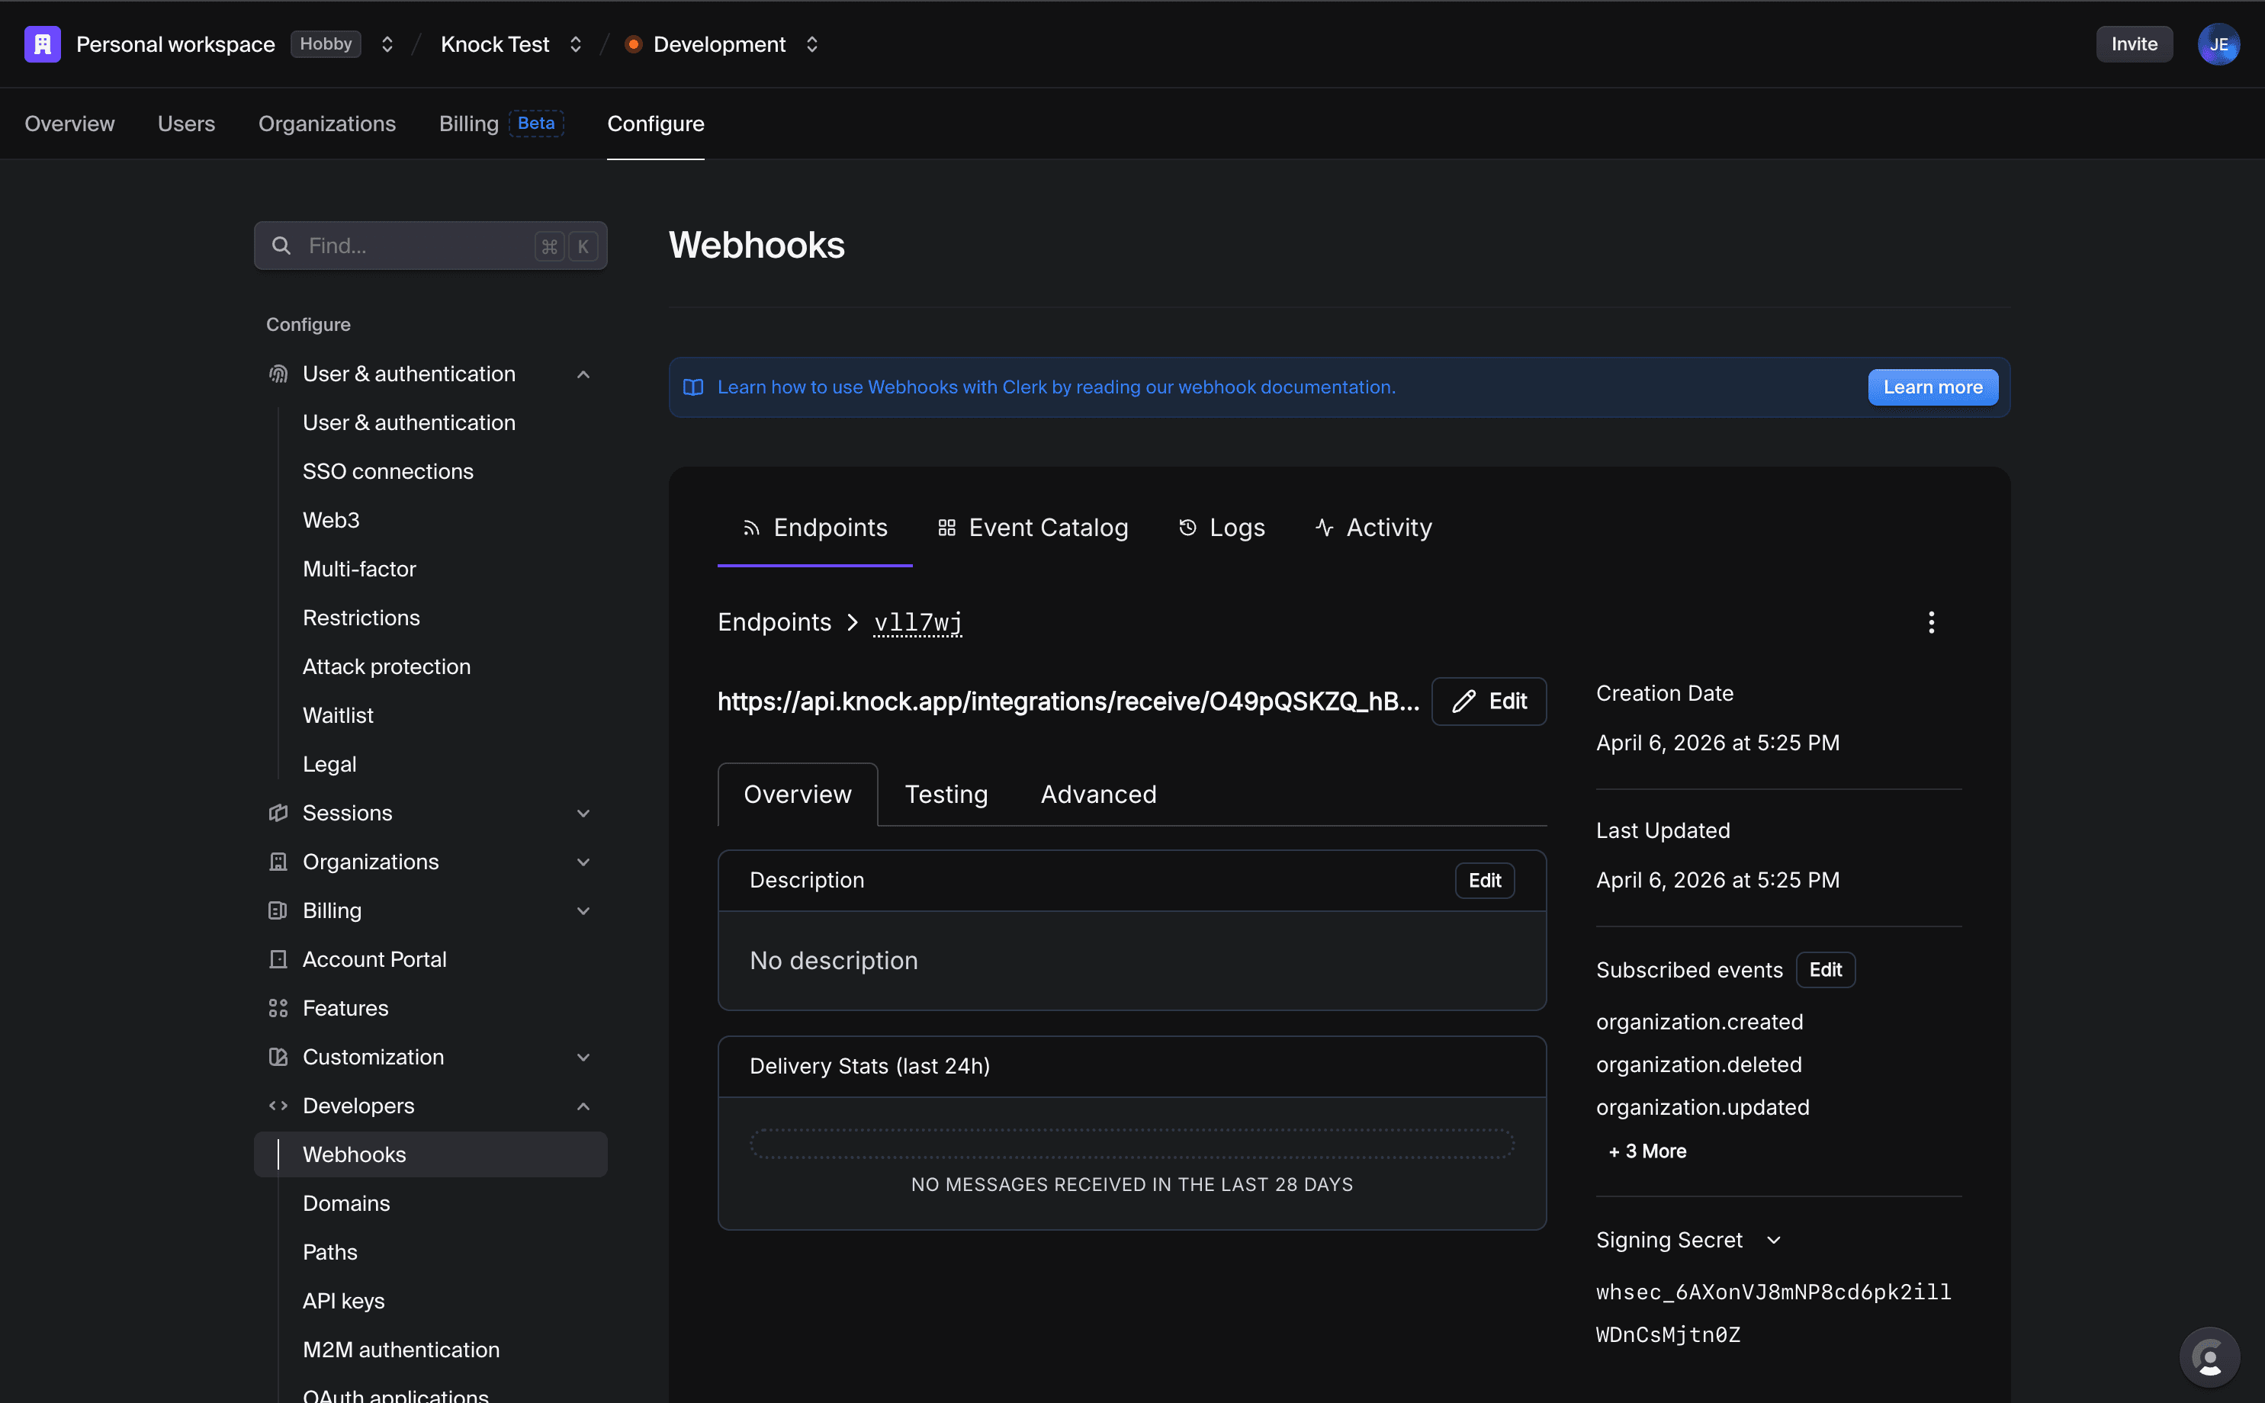Click the JE avatar in the top right
Image resolution: width=2265 pixels, height=1403 pixels.
2219,43
